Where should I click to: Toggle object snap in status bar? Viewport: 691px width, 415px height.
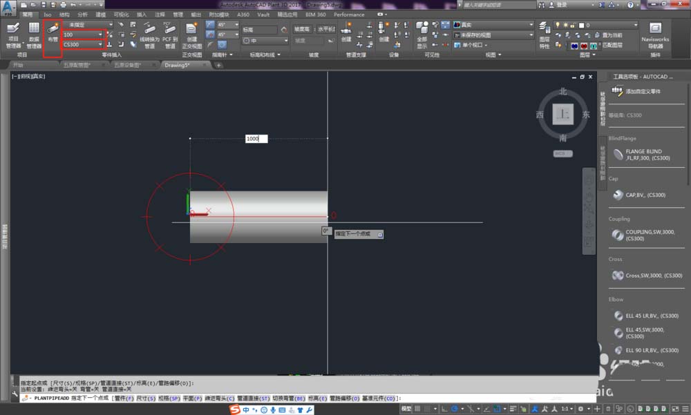[497, 409]
